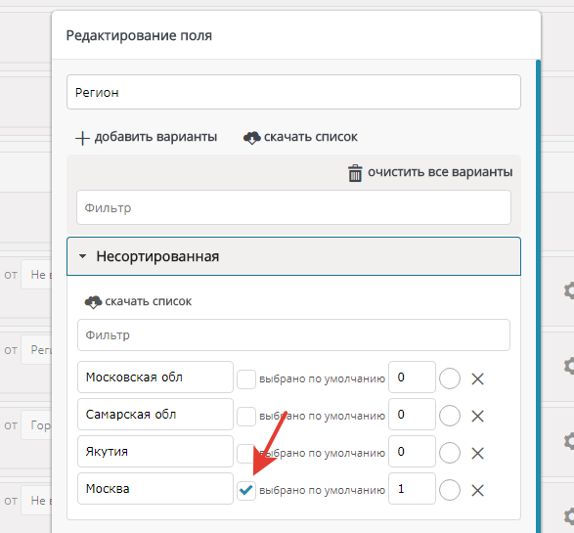
Task: Delete the Московская обл option
Action: tap(477, 378)
